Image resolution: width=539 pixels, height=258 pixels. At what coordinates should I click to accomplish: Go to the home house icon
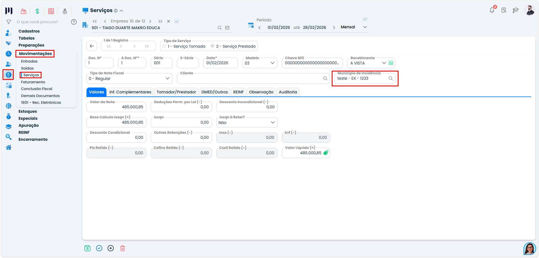[9, 147]
